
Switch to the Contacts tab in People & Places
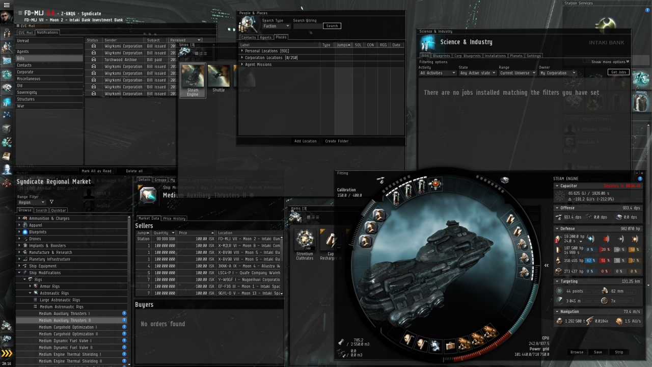[248, 37]
